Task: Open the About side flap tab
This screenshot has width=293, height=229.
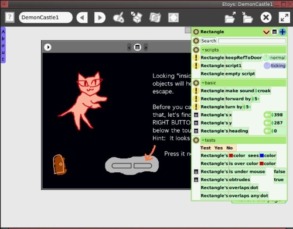Action: 3,45
